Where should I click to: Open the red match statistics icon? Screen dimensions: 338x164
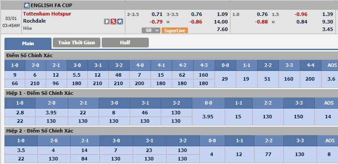(114, 22)
